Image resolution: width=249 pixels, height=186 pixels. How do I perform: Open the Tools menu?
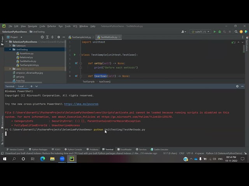(x=68, y=26)
